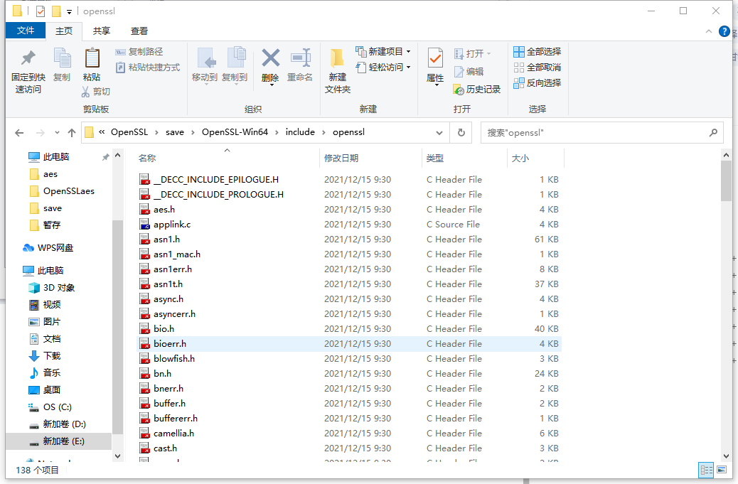Click OpenSSL-Win64 in the breadcrumb
Viewport: 738px width, 484px height.
(x=235, y=132)
